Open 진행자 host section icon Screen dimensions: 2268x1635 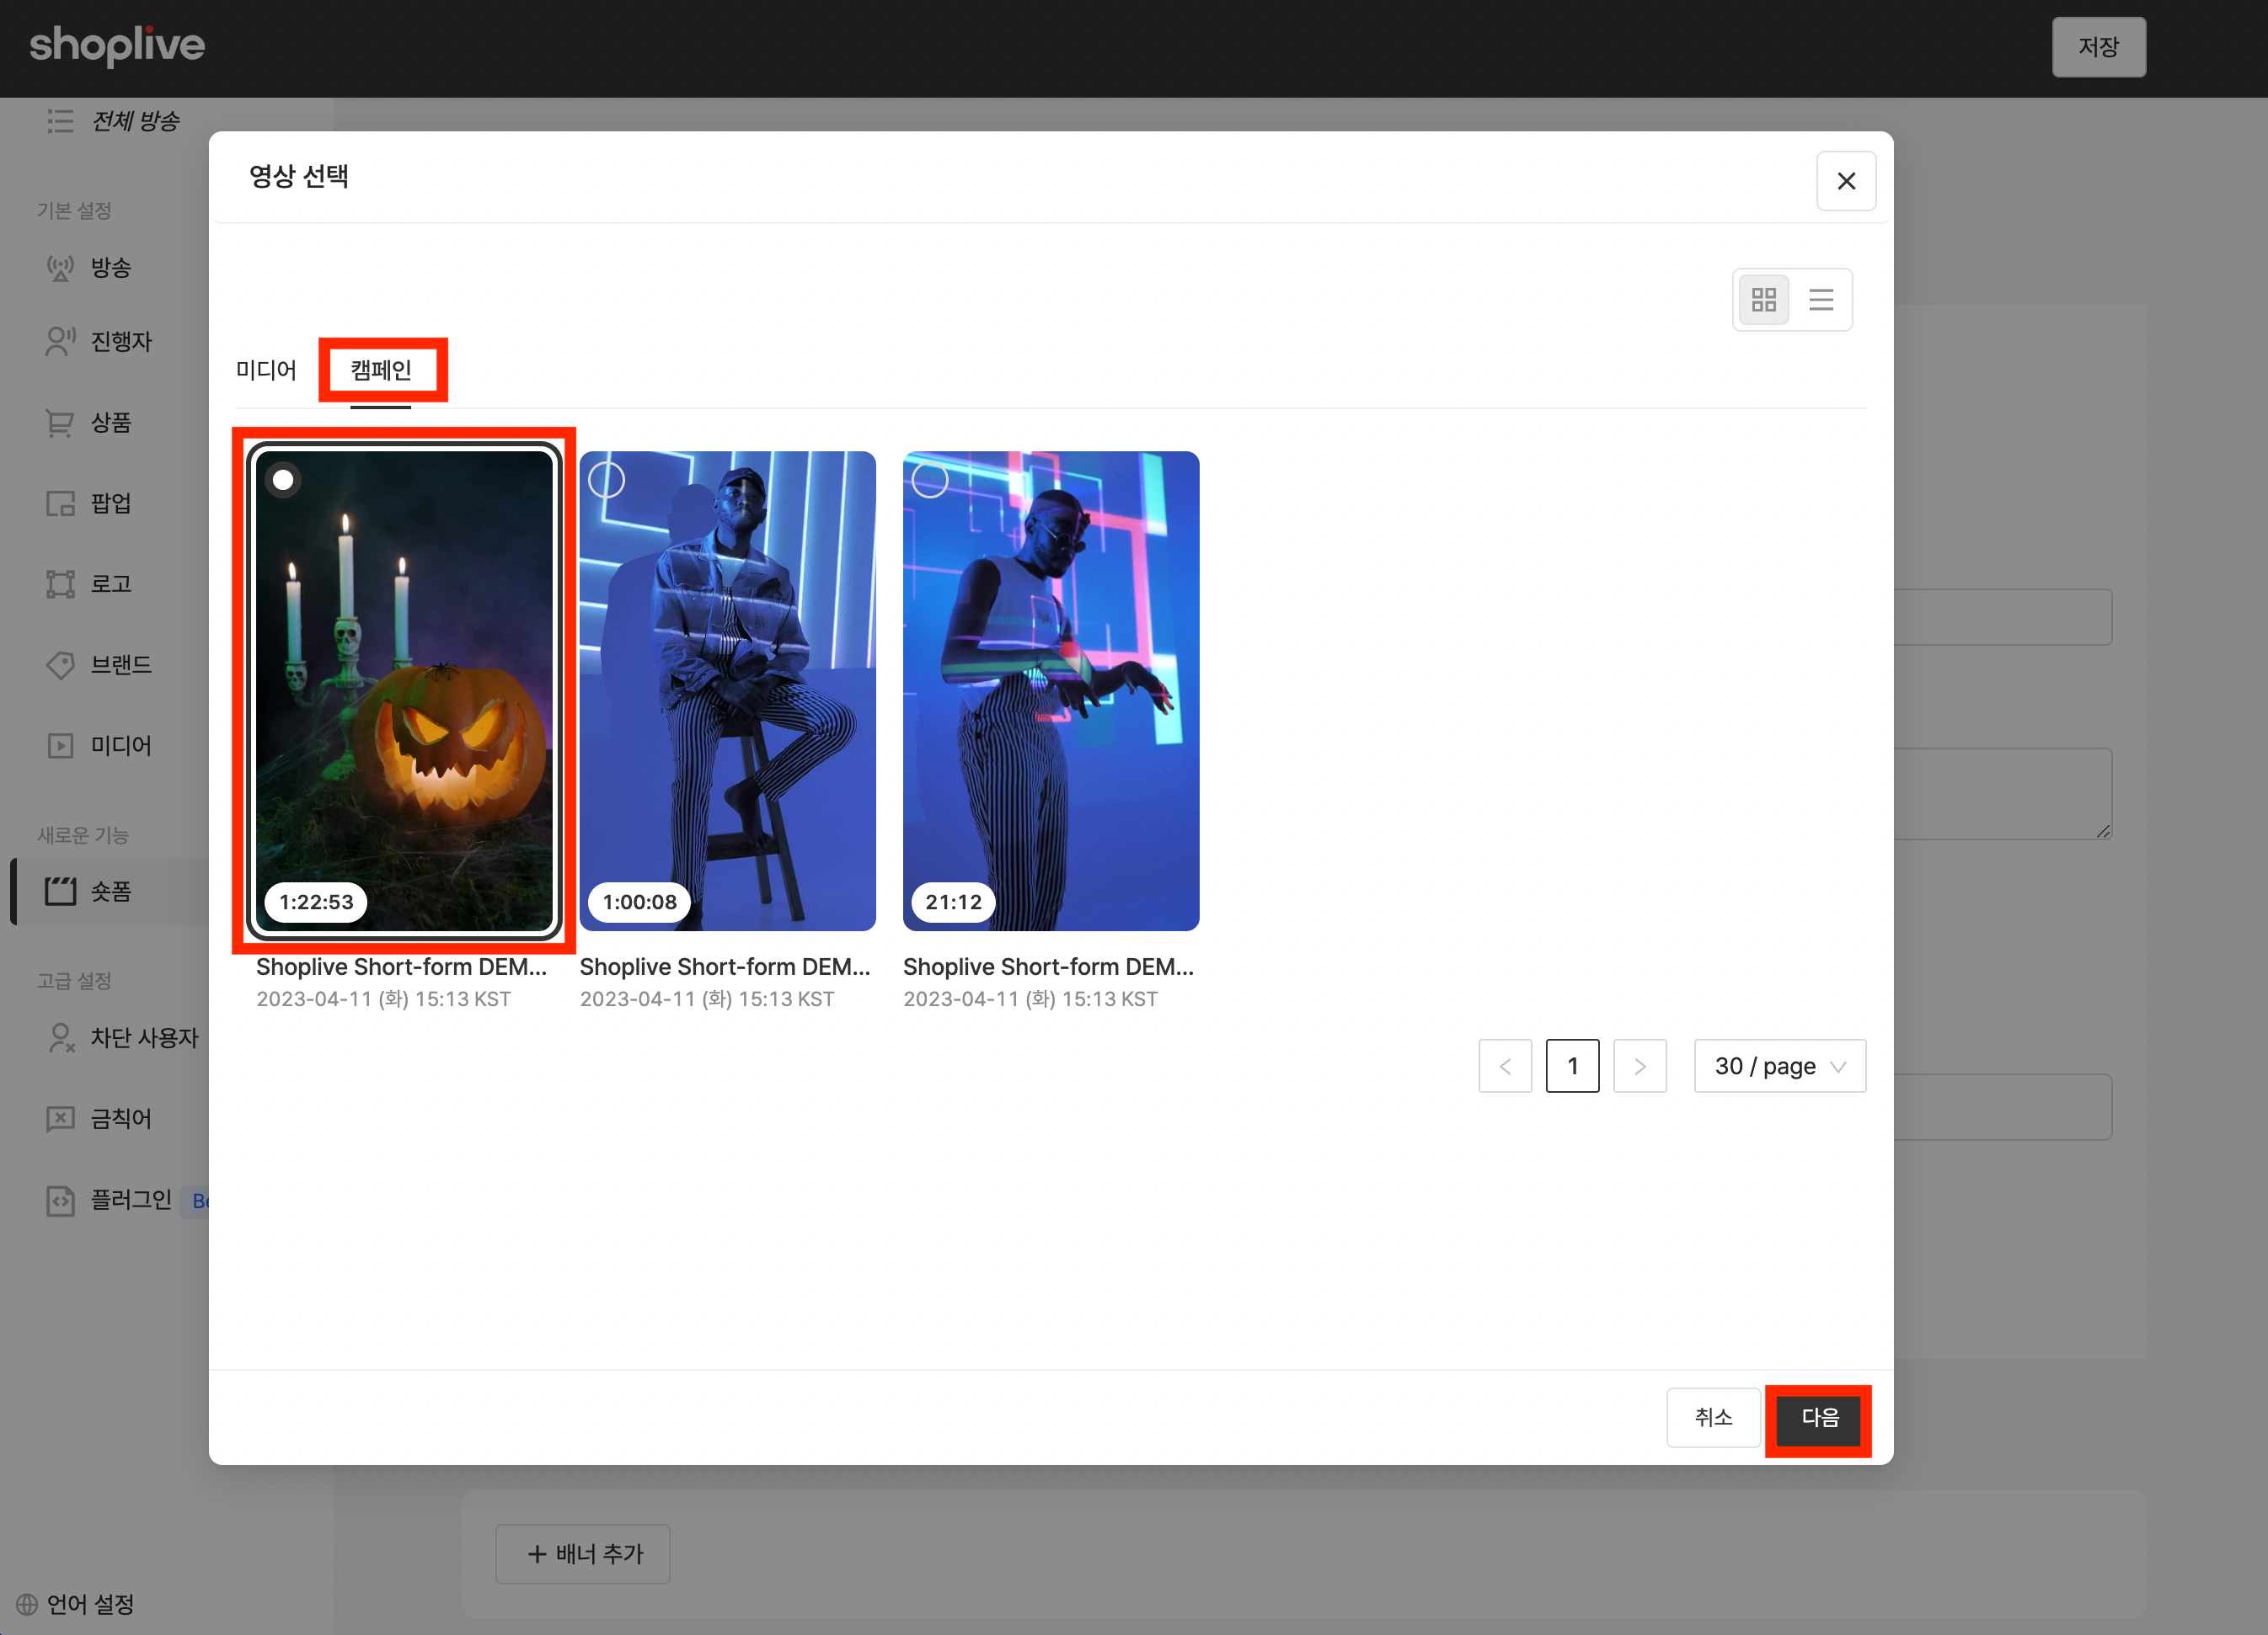60,342
